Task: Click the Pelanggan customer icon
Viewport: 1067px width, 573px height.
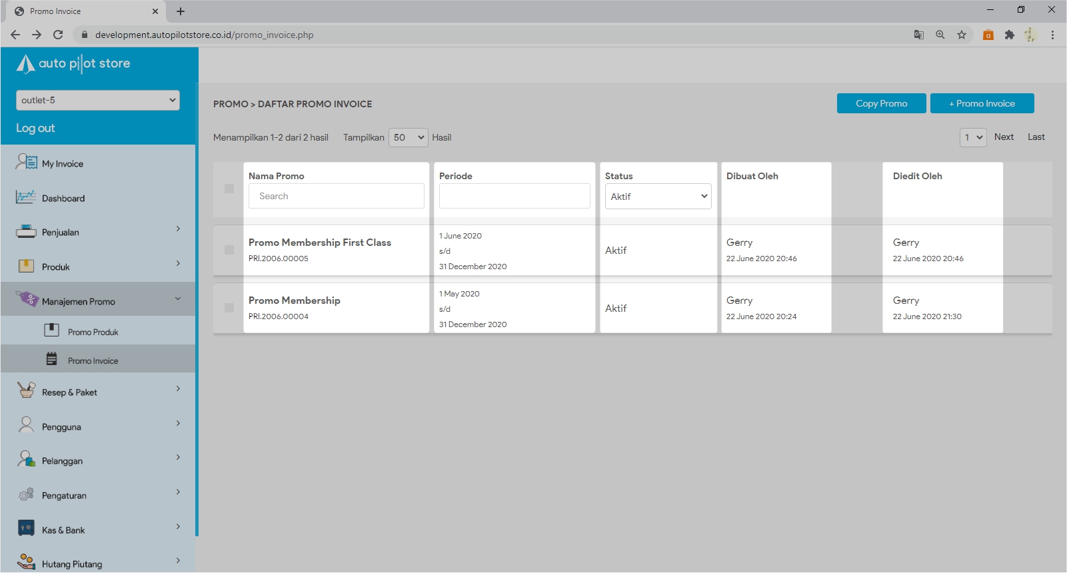Action: [26, 460]
